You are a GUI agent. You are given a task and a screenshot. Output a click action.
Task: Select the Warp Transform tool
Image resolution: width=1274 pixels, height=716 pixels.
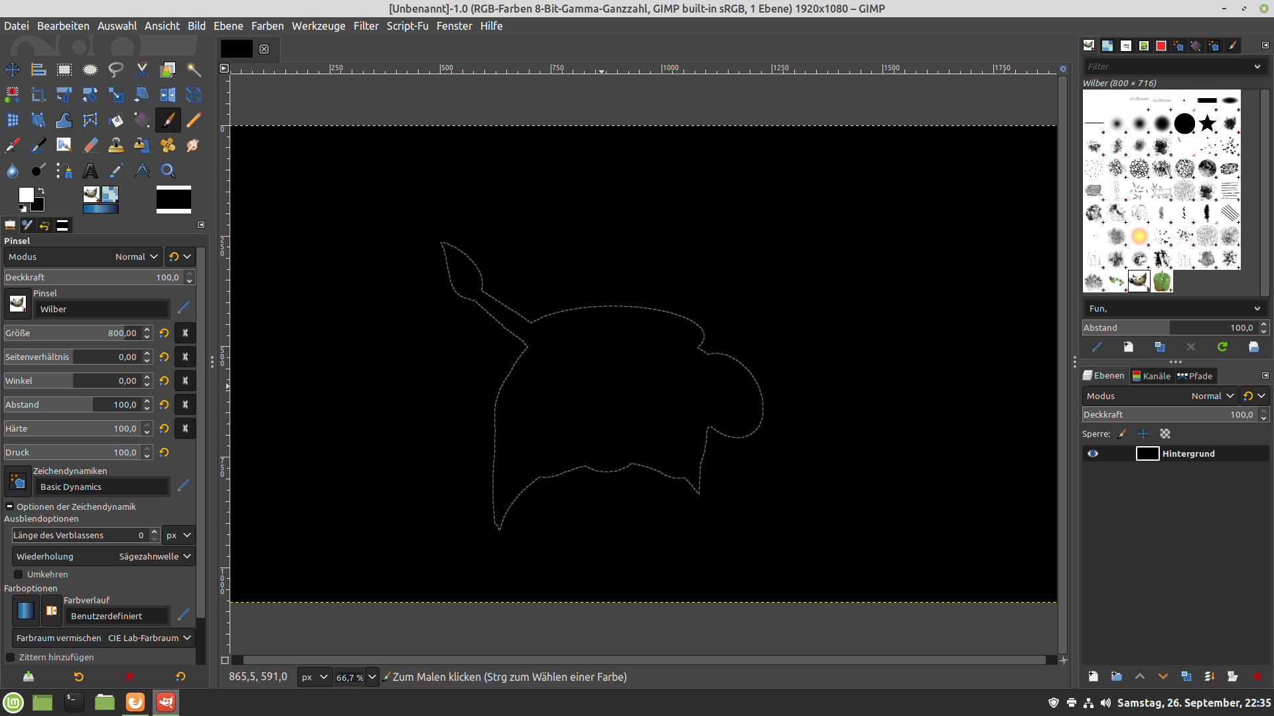pos(64,120)
